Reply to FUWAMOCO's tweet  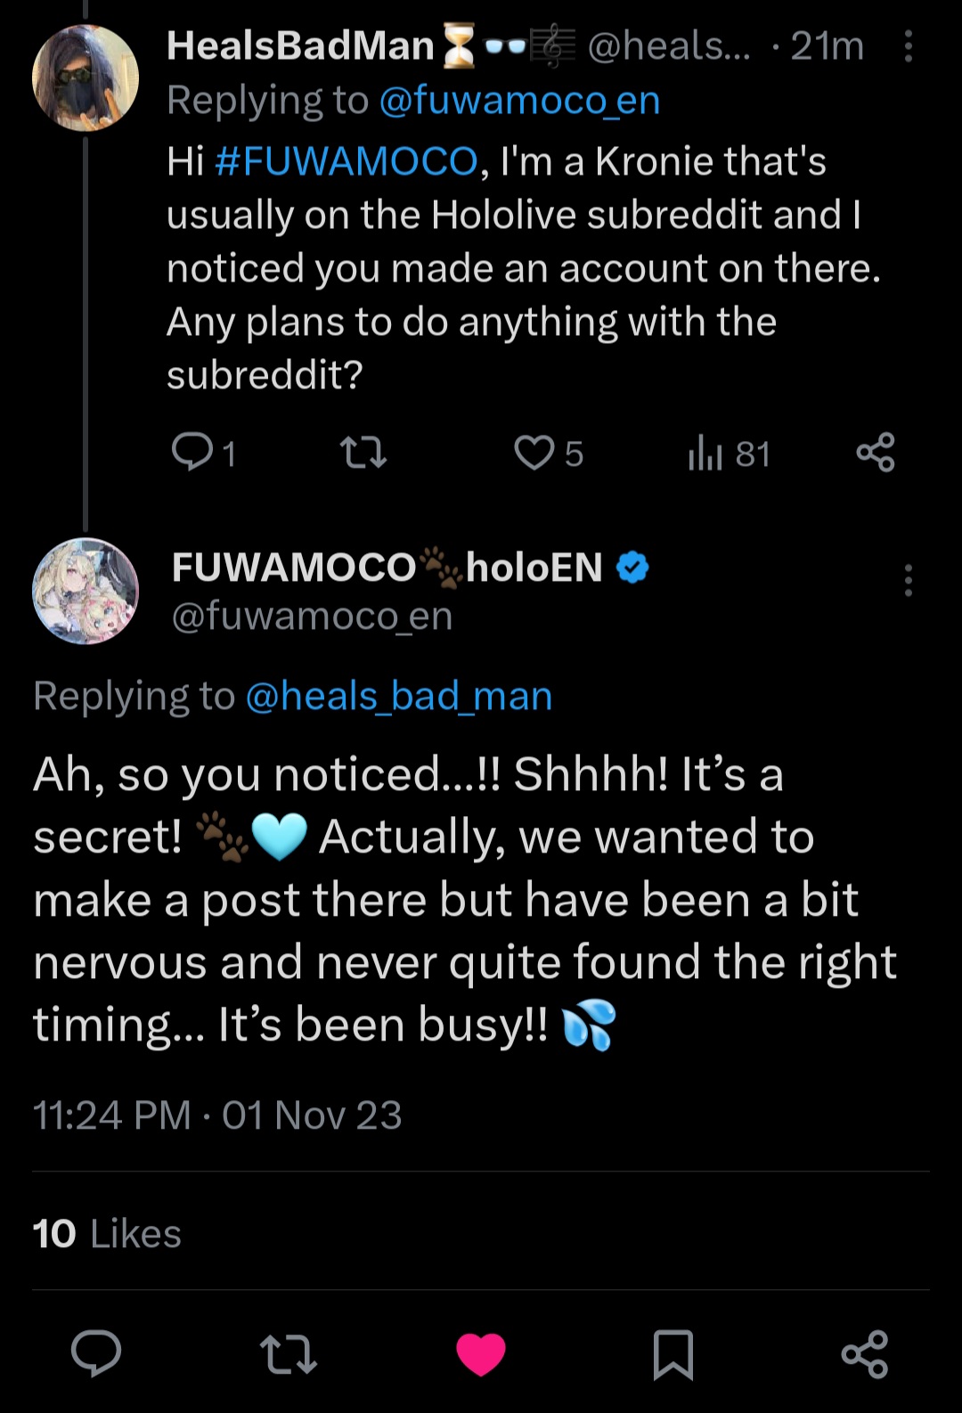pos(96,1353)
